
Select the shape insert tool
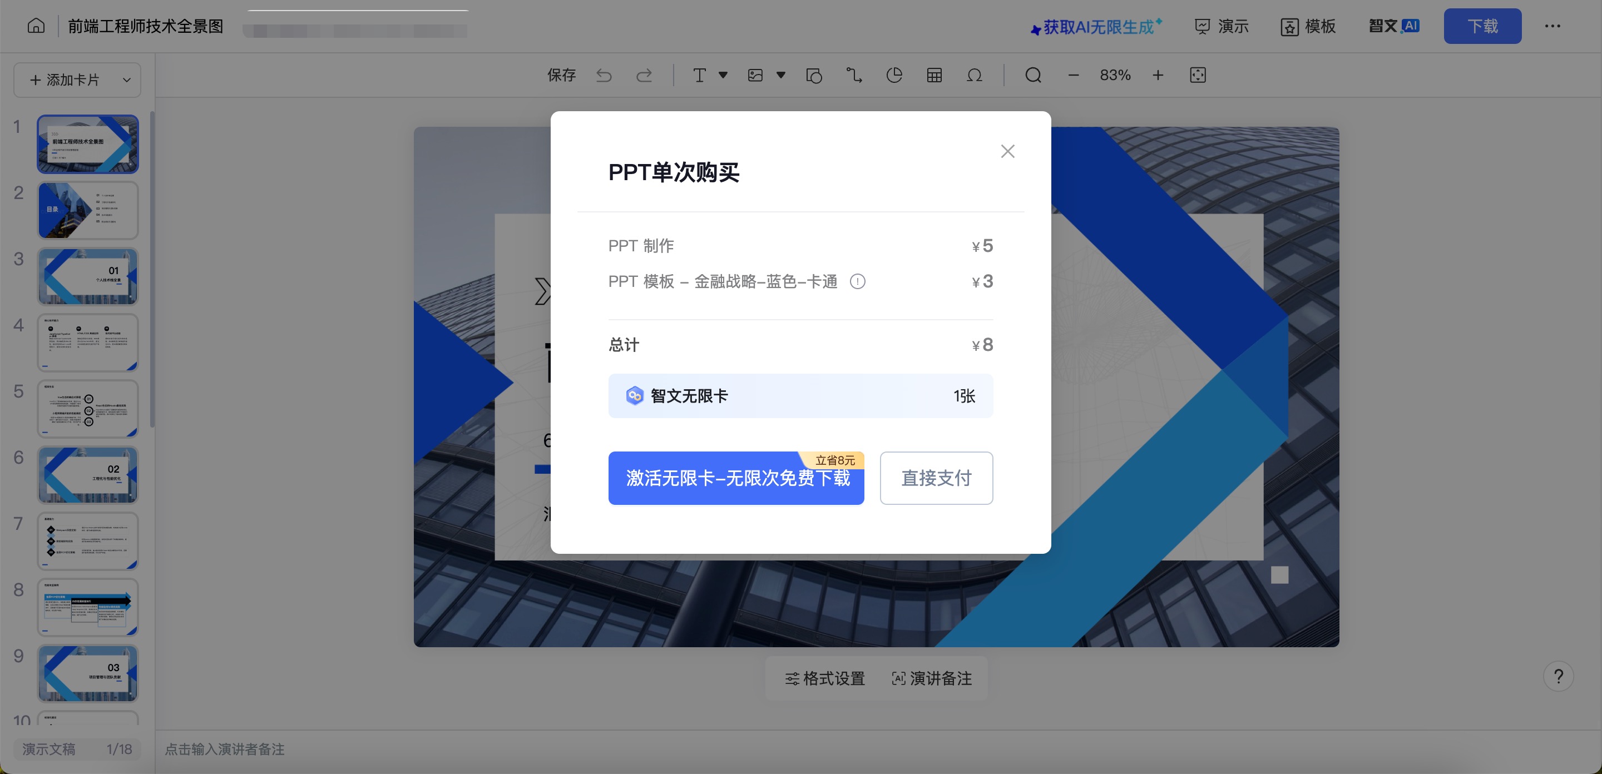(x=813, y=75)
